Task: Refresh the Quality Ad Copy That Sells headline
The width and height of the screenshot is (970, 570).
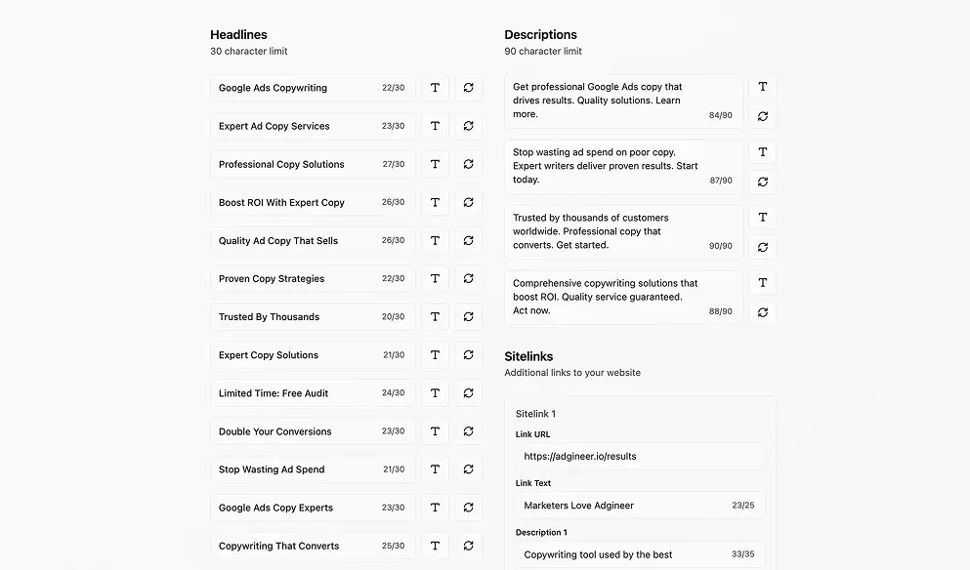Action: (x=468, y=240)
